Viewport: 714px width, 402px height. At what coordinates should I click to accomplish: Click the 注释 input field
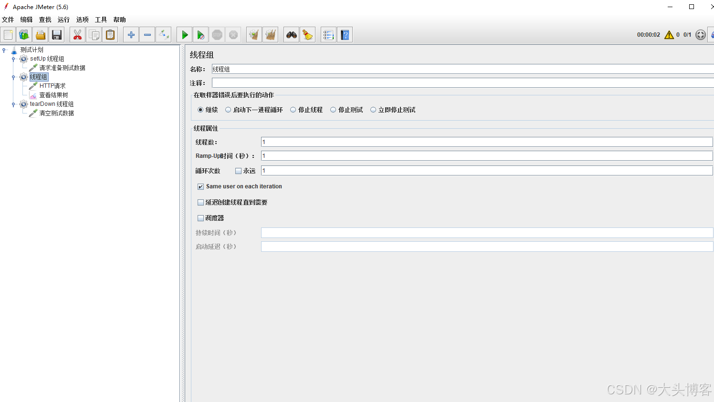click(462, 83)
